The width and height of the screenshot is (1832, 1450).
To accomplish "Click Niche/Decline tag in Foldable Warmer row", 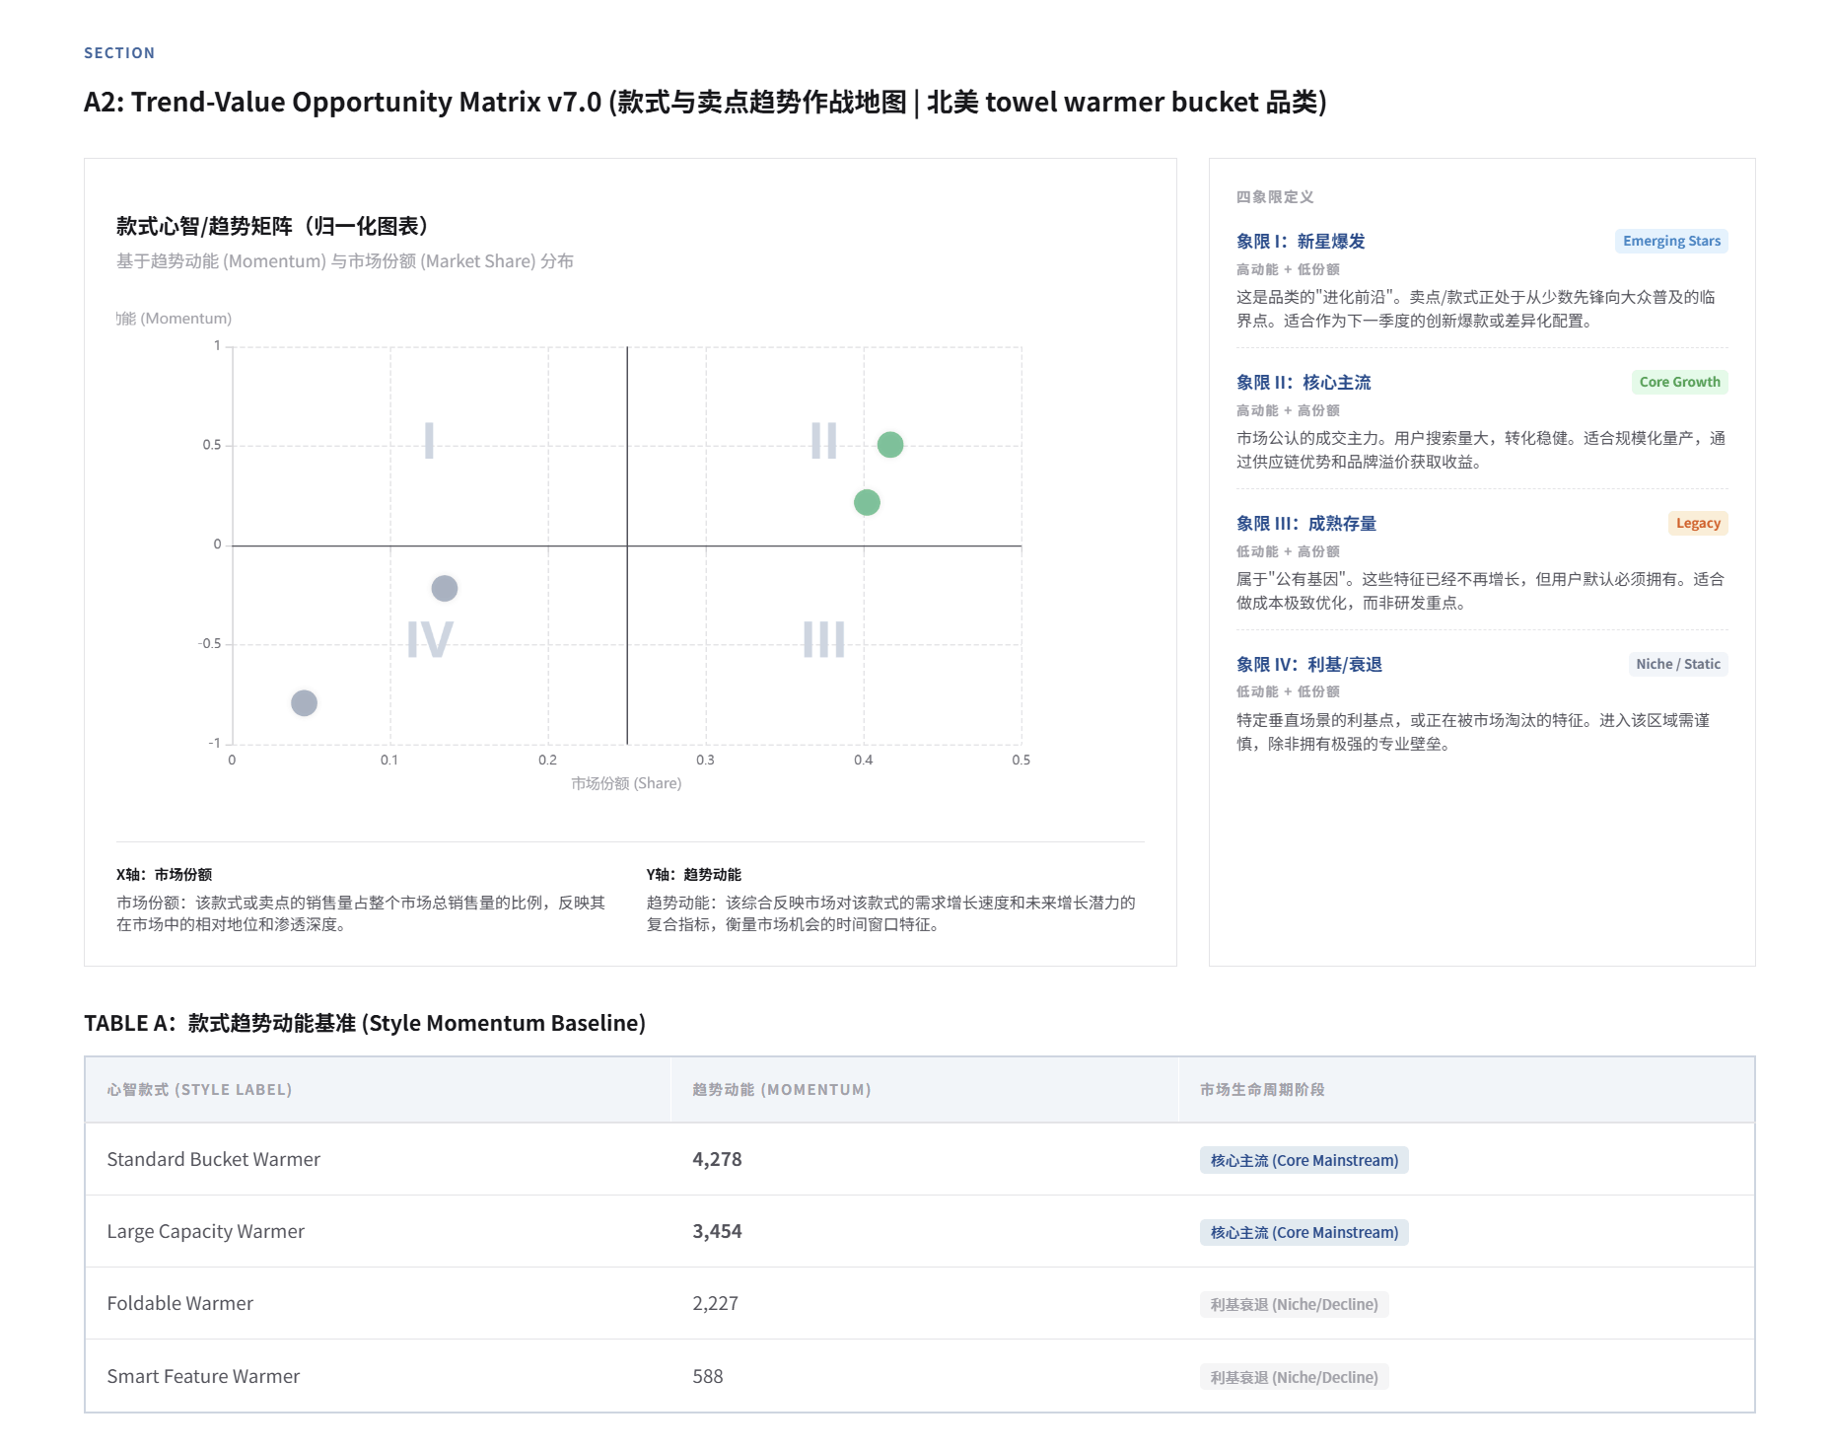I will pos(1293,1305).
